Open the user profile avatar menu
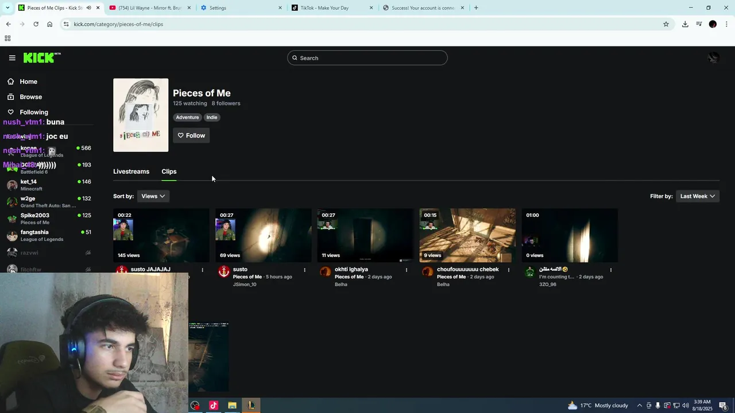Viewport: 735px width, 413px height. click(713, 58)
